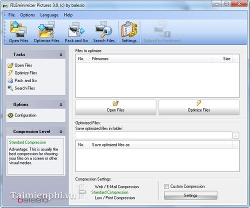The height and width of the screenshot is (208, 250).
Task: Sort by the Size column header
Action: click(x=221, y=58)
